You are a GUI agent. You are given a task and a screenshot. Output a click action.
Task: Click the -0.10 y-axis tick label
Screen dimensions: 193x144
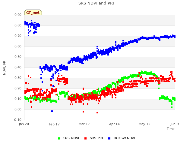pos(17,120)
